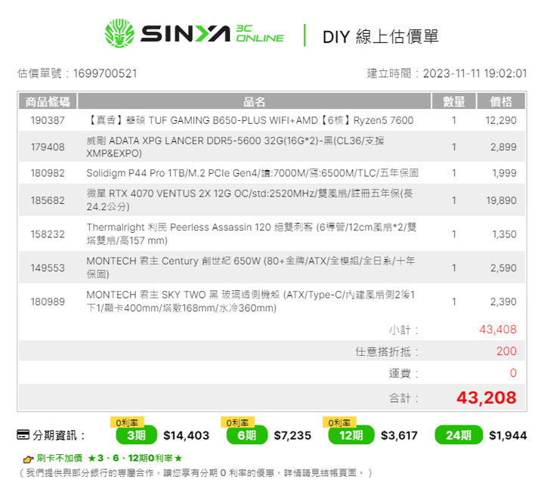
Task: Click price 1,999
Action: click(505, 173)
